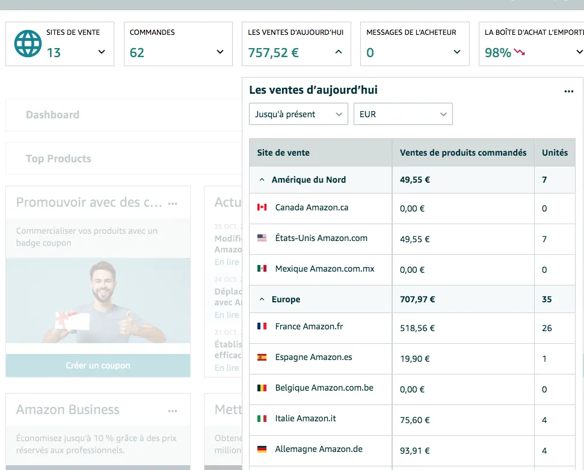Expand La boîte d'achat card chevron

(580, 52)
